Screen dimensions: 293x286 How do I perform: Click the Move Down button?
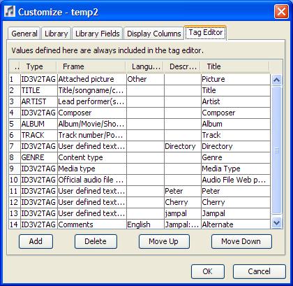pyautogui.click(x=241, y=241)
